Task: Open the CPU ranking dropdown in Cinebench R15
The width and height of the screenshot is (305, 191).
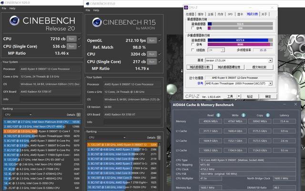Action: tap(106, 138)
